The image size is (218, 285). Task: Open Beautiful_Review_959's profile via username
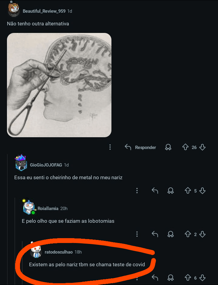pos(44,11)
